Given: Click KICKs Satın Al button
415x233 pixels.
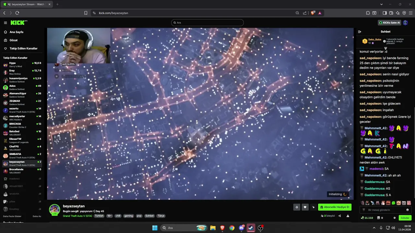Looking at the screenshot, I should tap(389, 23).
